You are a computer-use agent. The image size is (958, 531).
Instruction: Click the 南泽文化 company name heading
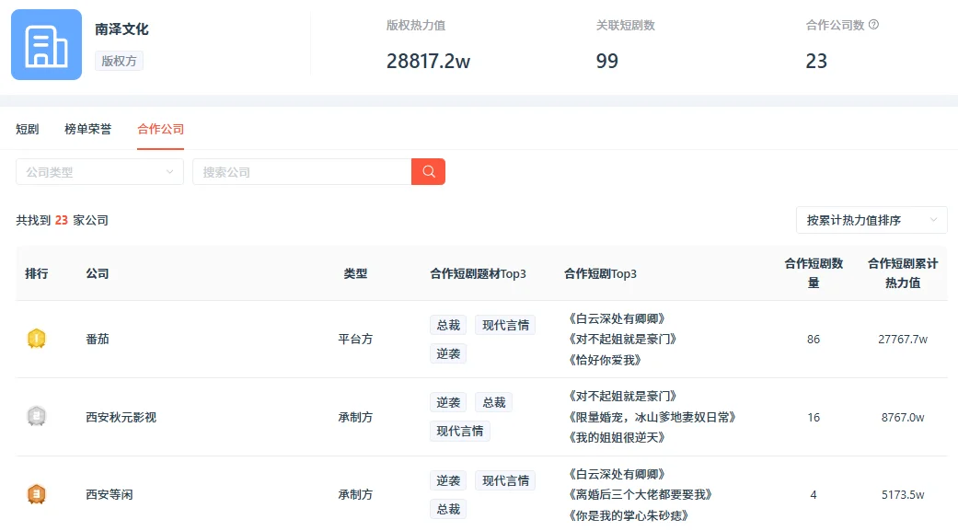pos(121,29)
